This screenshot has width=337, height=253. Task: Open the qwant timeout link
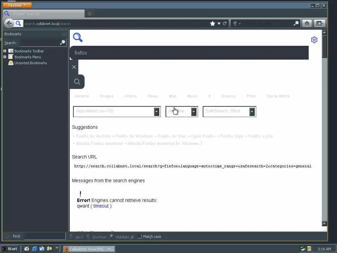click(101, 206)
